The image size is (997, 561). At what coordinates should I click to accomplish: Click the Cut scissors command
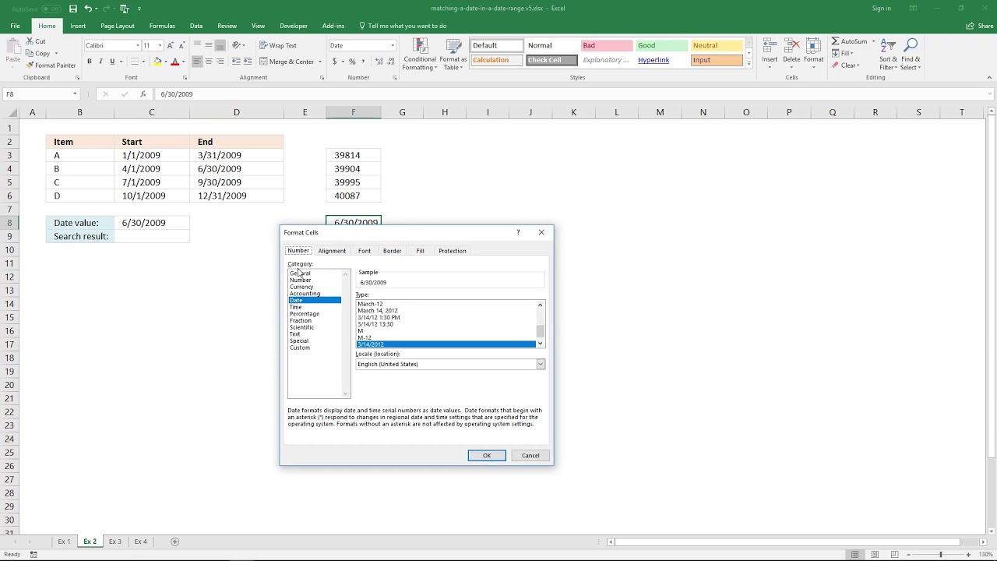click(x=36, y=41)
